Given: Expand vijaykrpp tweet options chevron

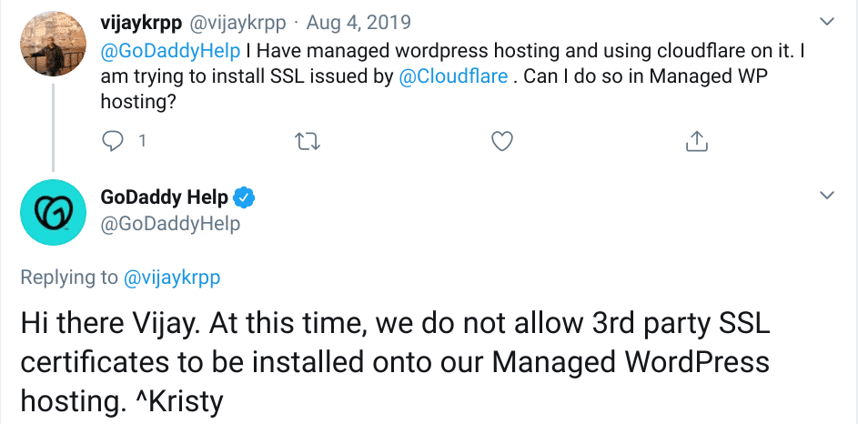Looking at the screenshot, I should (827, 21).
